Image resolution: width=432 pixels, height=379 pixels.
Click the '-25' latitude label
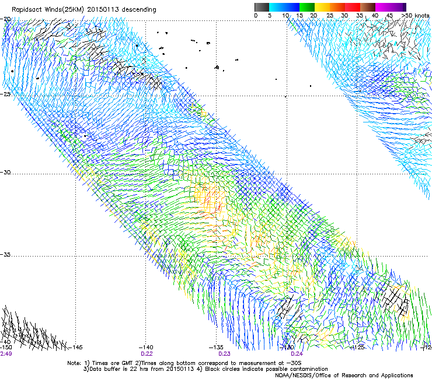5,94
